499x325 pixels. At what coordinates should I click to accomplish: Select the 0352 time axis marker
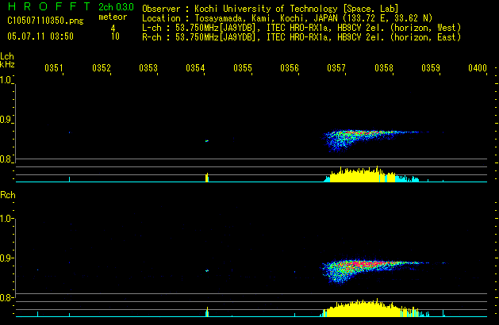[x=102, y=68]
